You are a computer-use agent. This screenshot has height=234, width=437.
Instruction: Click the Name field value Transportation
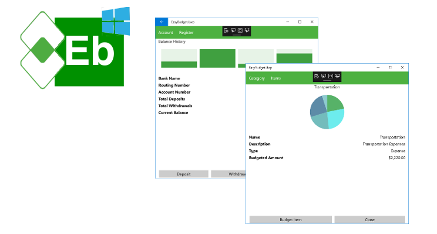pos(392,137)
